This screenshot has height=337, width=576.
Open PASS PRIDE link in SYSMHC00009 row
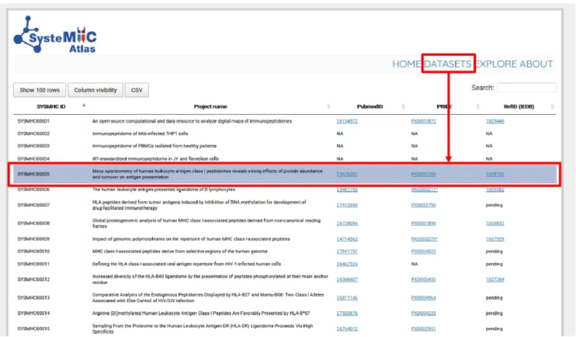[425, 239]
